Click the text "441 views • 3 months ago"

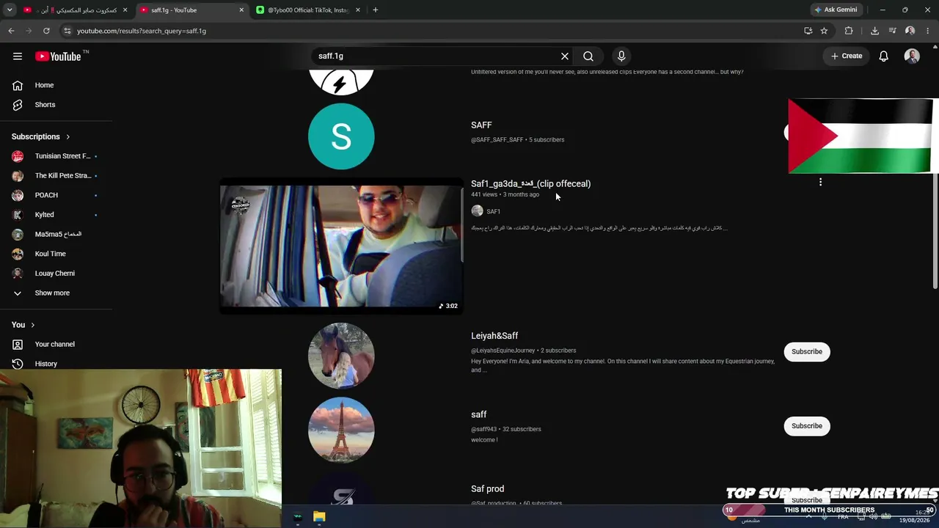coord(505,195)
